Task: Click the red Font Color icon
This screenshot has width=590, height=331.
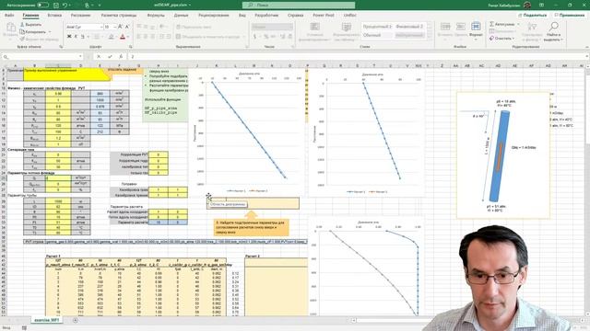Action: click(x=123, y=37)
